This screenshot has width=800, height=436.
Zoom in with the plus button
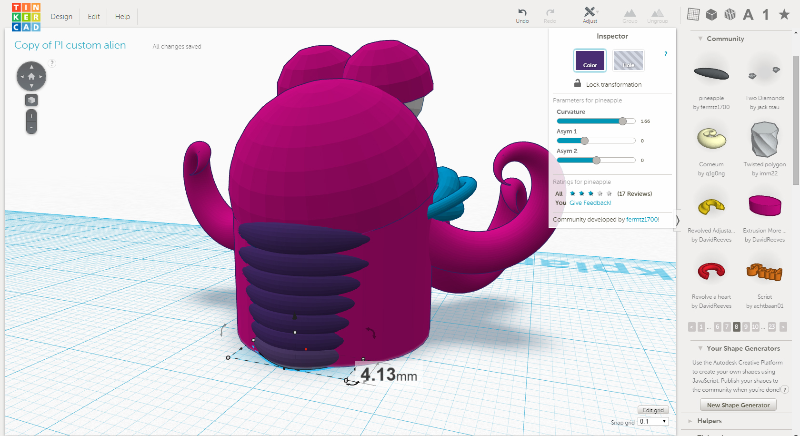point(31,116)
